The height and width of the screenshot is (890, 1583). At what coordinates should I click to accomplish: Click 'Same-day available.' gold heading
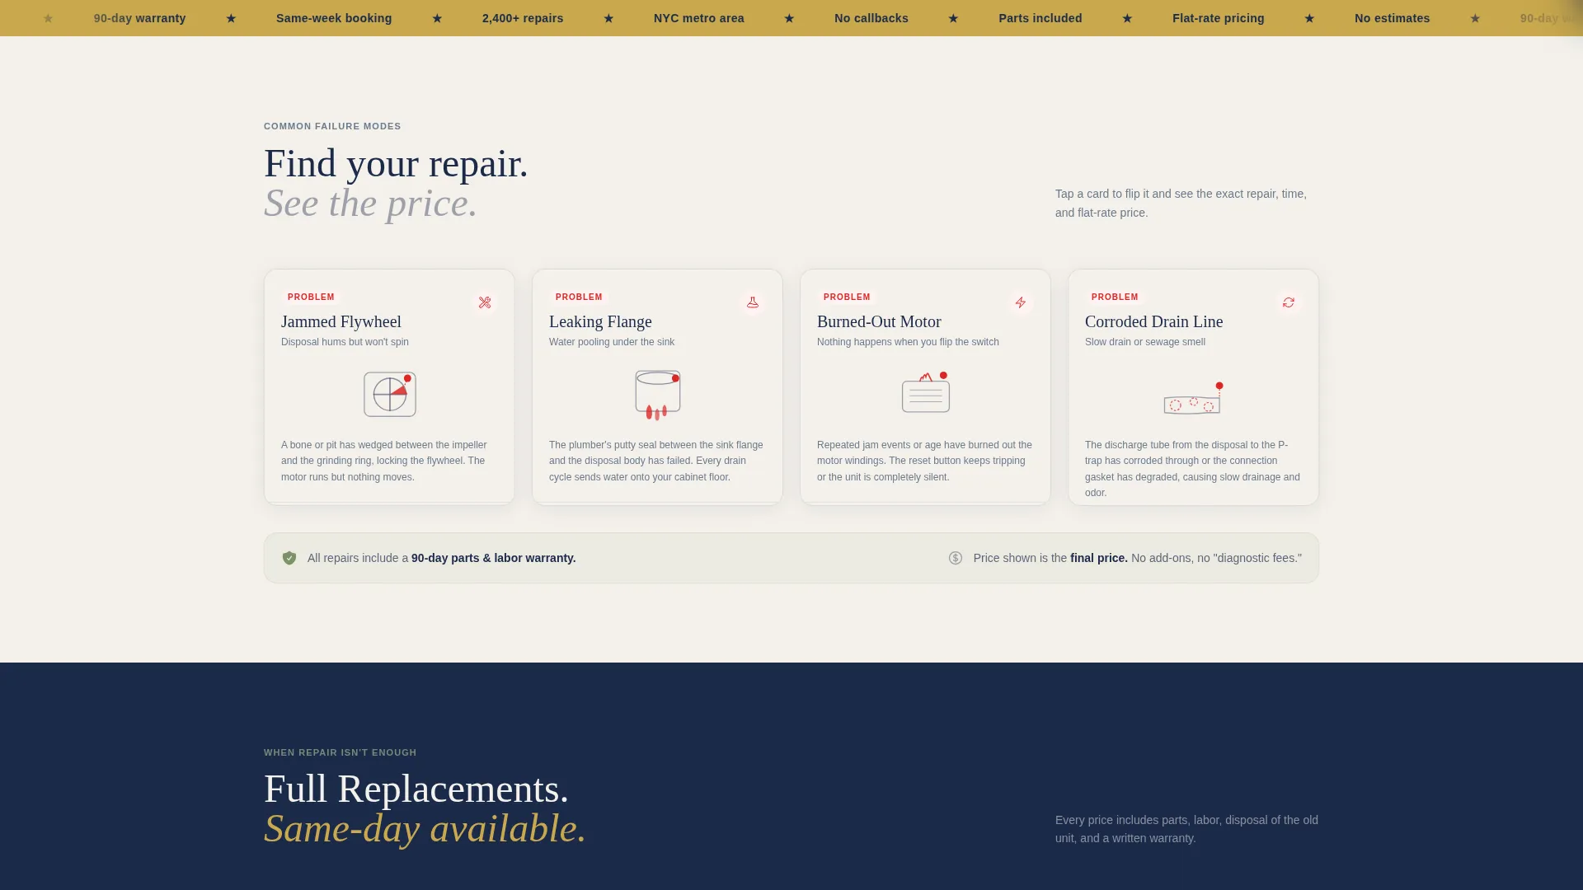click(x=425, y=828)
